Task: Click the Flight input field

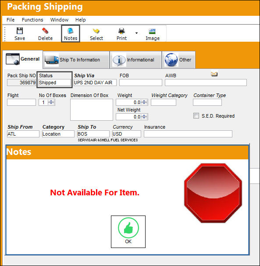Action: [21, 102]
